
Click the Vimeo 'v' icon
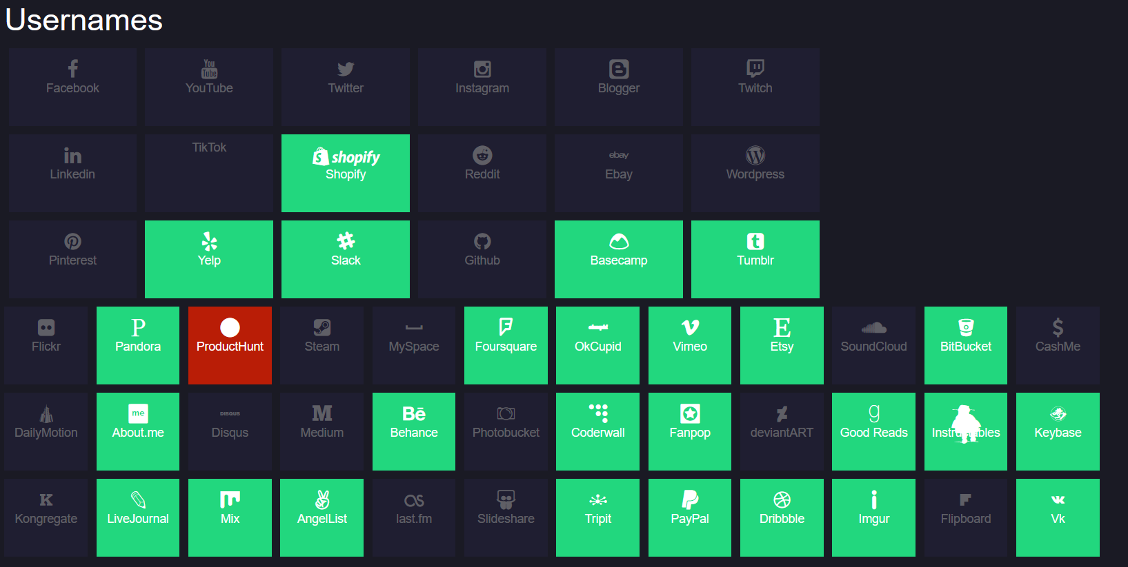click(690, 327)
